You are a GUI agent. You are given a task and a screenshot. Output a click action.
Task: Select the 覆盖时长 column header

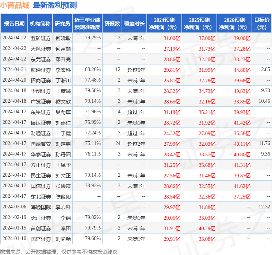(x=134, y=24)
